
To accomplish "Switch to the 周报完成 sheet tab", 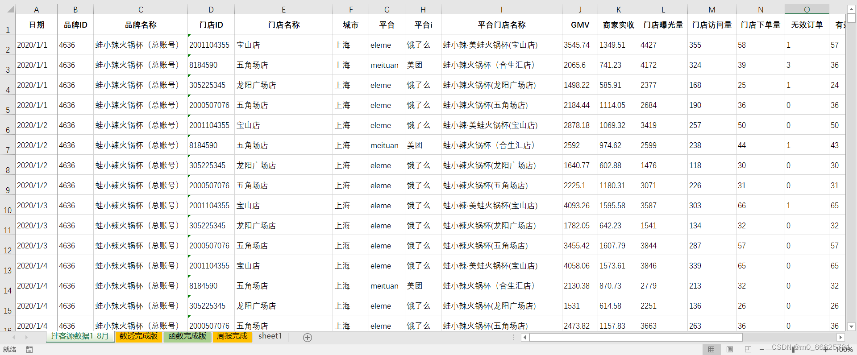I will (x=232, y=336).
